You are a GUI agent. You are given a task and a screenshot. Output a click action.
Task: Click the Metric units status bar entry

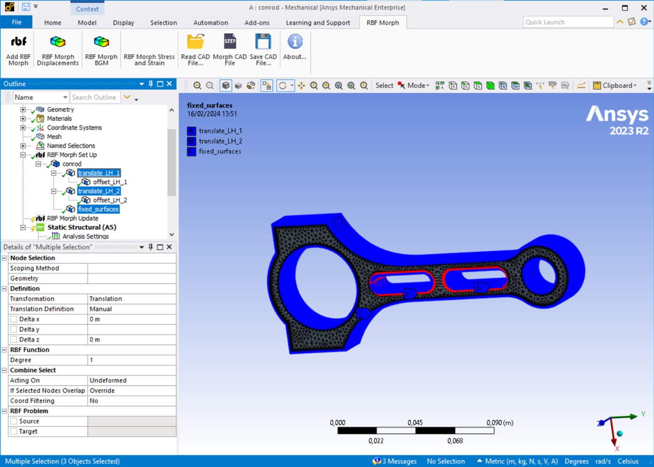pyautogui.click(x=522, y=461)
